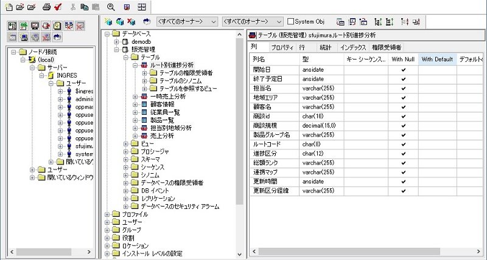This screenshot has height=260, width=487.
Task: Click the monitor screen icon in nodes panel
Action: (35, 26)
